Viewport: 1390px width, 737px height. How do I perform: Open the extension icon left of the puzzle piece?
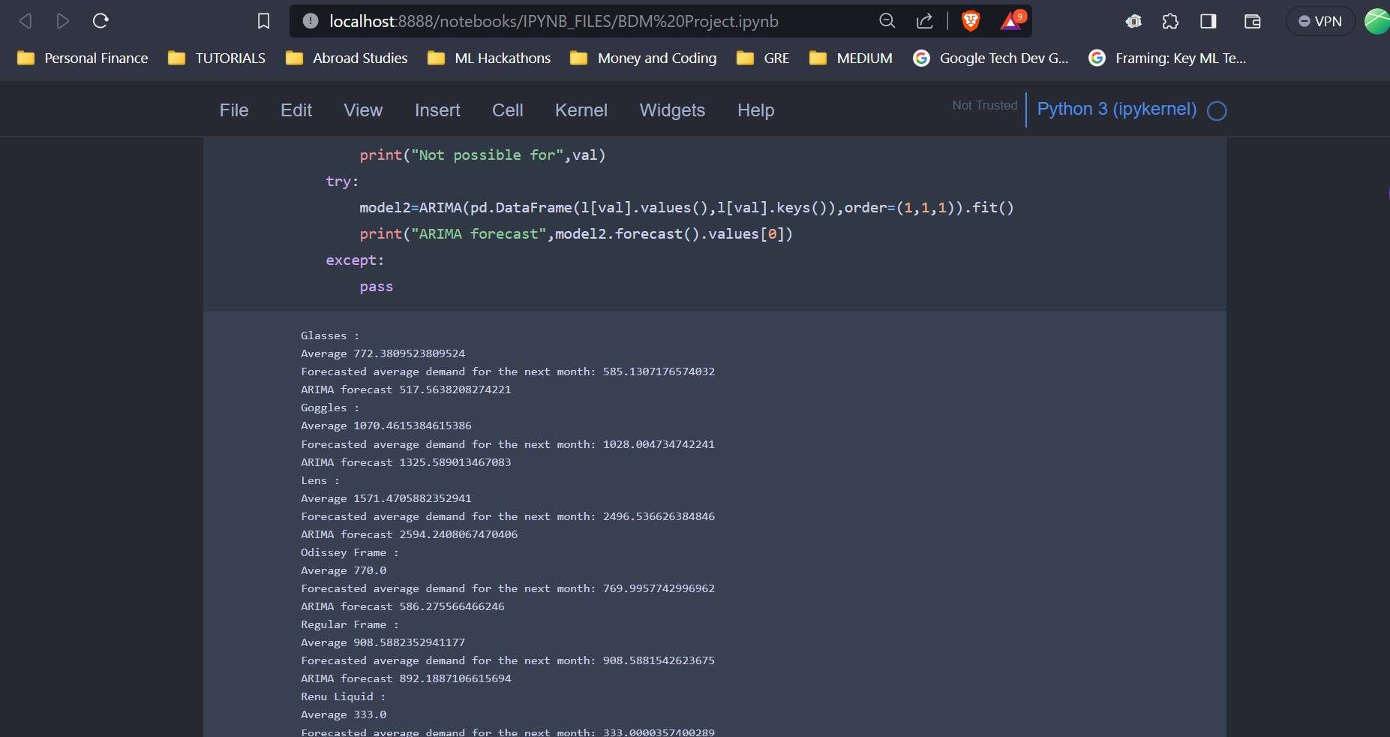(x=1133, y=21)
